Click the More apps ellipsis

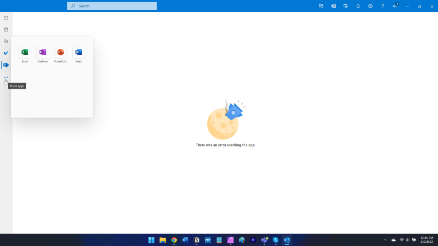pyautogui.click(x=6, y=77)
